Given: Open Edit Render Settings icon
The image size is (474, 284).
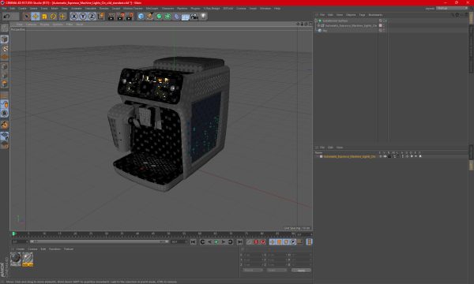Looking at the screenshot, I should (130, 17).
